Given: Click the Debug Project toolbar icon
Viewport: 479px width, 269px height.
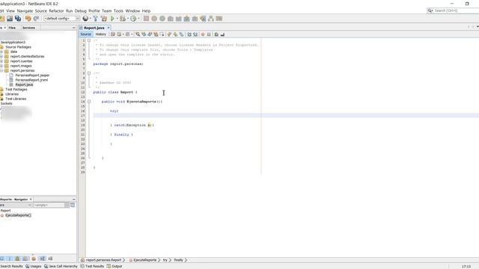Looking at the screenshot, I should (x=123, y=19).
